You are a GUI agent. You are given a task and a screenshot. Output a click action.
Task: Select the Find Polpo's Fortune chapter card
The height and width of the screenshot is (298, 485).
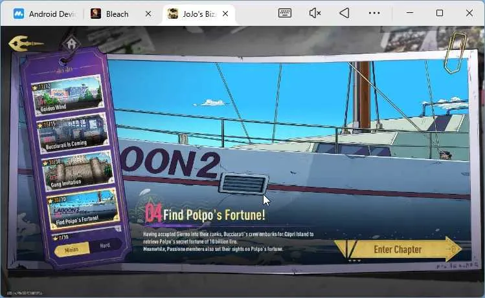(x=83, y=209)
